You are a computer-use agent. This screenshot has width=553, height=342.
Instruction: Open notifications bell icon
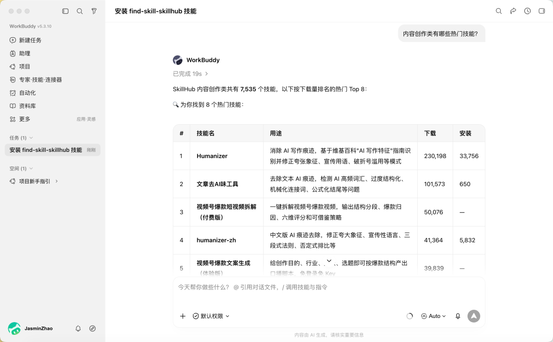point(78,328)
